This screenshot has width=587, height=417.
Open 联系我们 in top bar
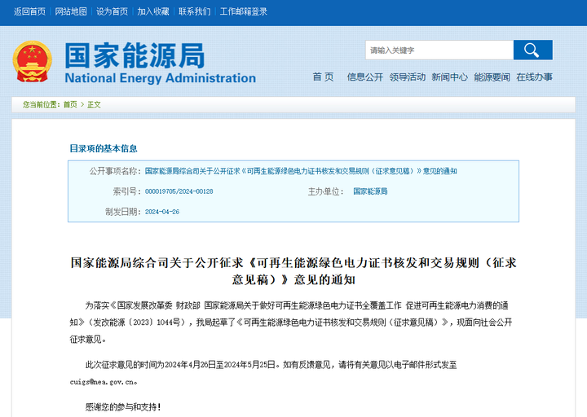click(x=194, y=11)
